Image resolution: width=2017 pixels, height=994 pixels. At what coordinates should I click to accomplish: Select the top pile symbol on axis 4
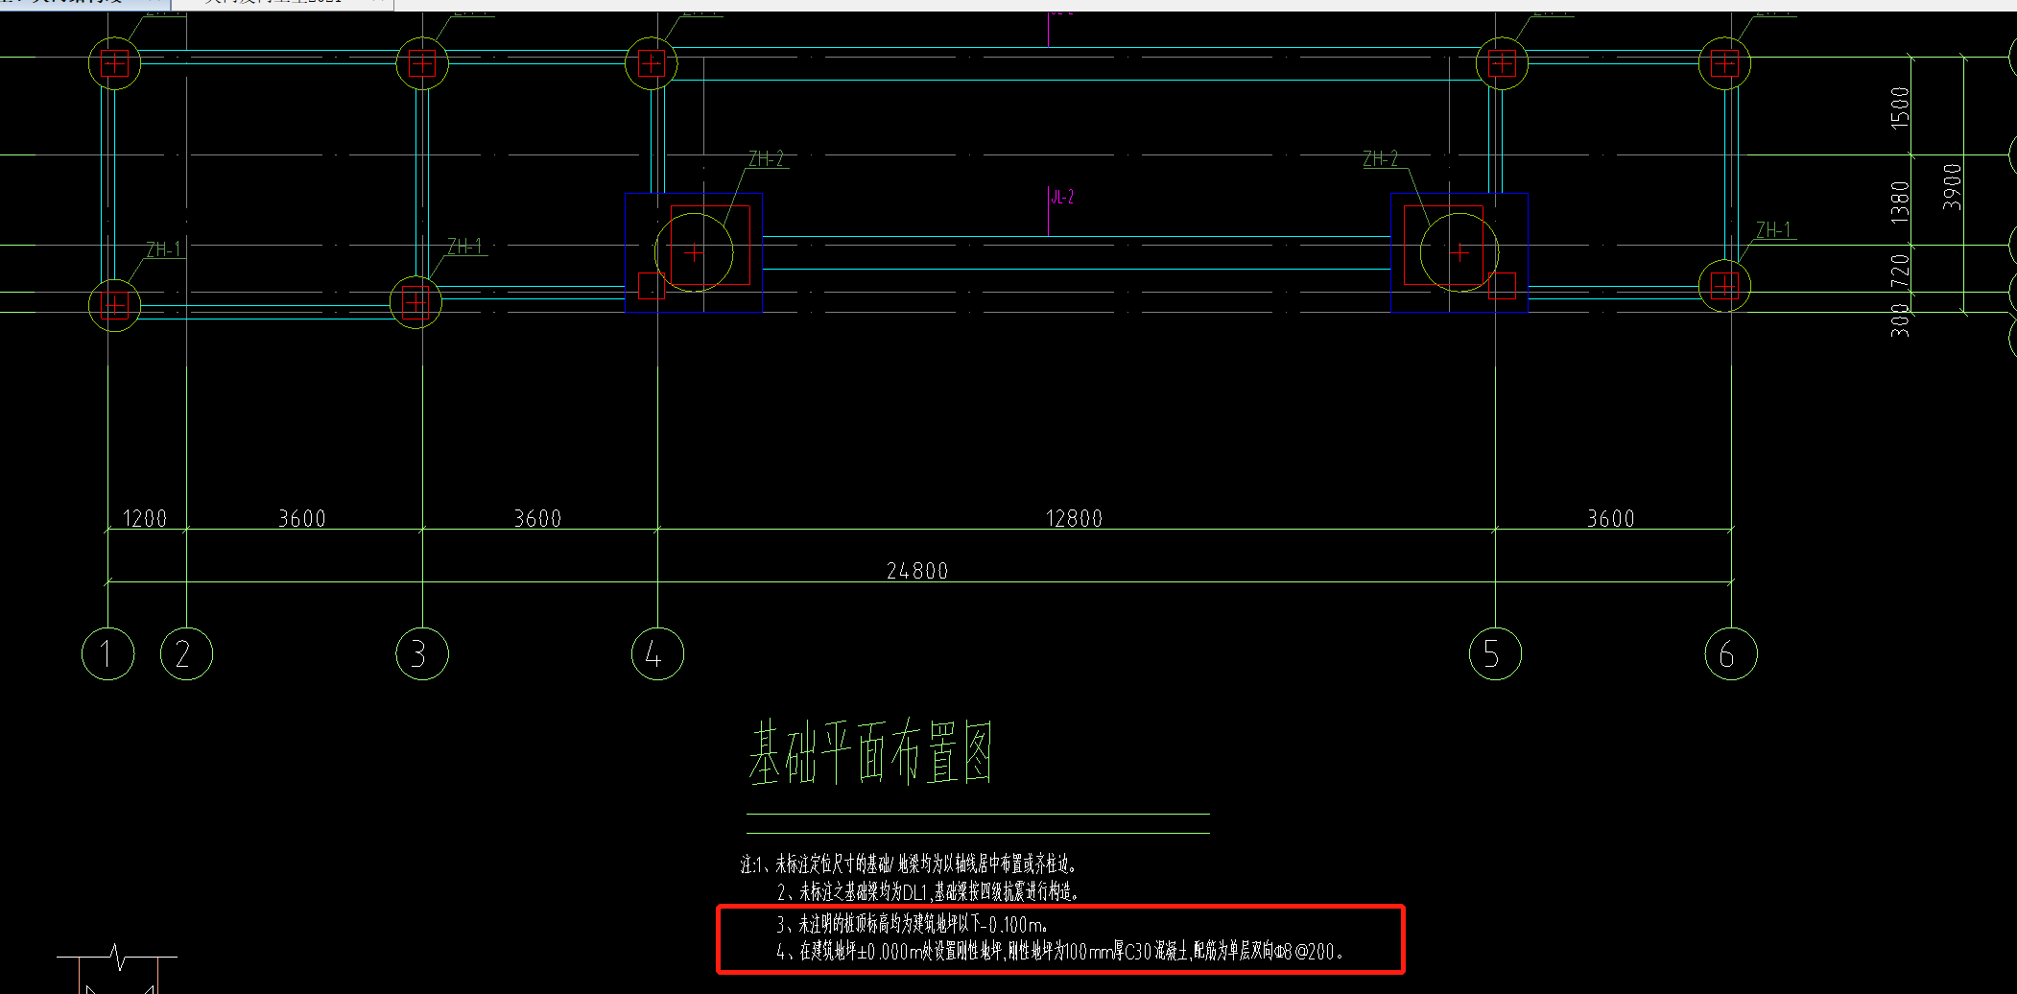(x=652, y=63)
